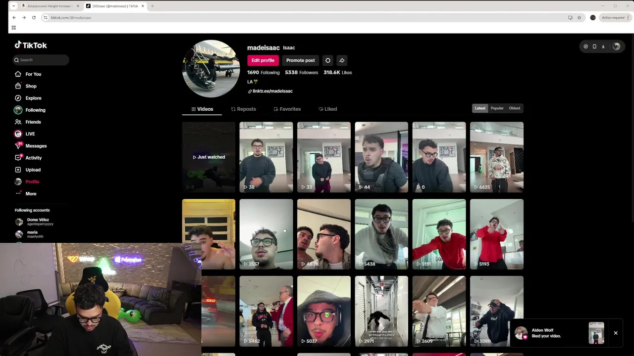Screen dimensions: 634x356
Task: Select the Videos tab
Action: pyautogui.click(x=202, y=109)
